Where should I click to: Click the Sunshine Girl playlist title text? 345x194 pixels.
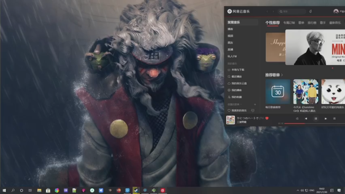click(x=304, y=109)
